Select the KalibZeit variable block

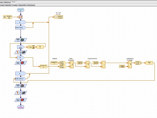54,63
